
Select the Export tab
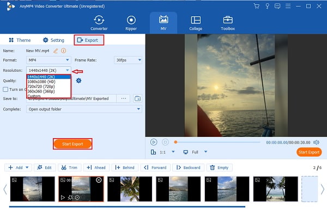89,40
